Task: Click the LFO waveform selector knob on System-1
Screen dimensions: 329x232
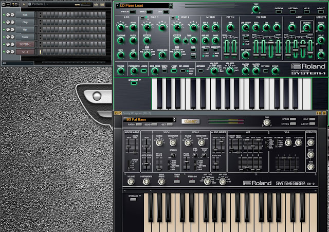Action: point(121,27)
